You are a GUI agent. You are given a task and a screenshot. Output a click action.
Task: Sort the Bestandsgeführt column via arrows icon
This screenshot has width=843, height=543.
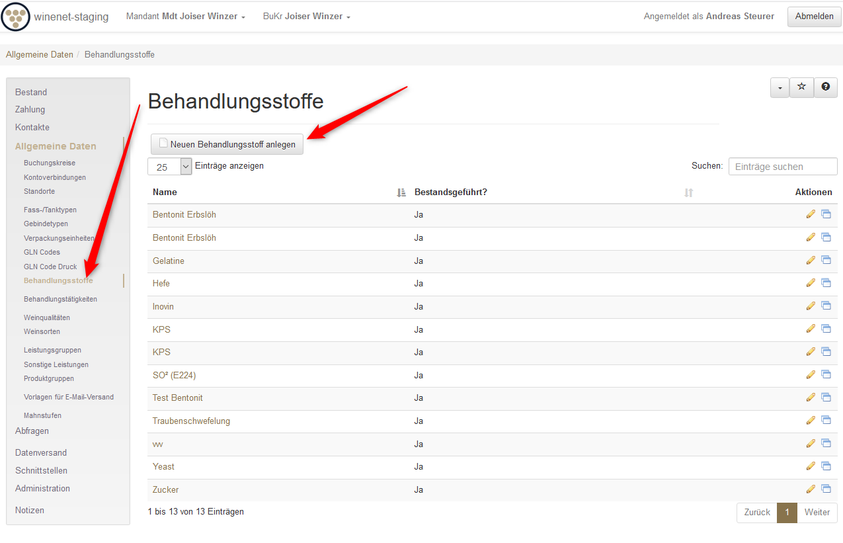pyautogui.click(x=688, y=192)
